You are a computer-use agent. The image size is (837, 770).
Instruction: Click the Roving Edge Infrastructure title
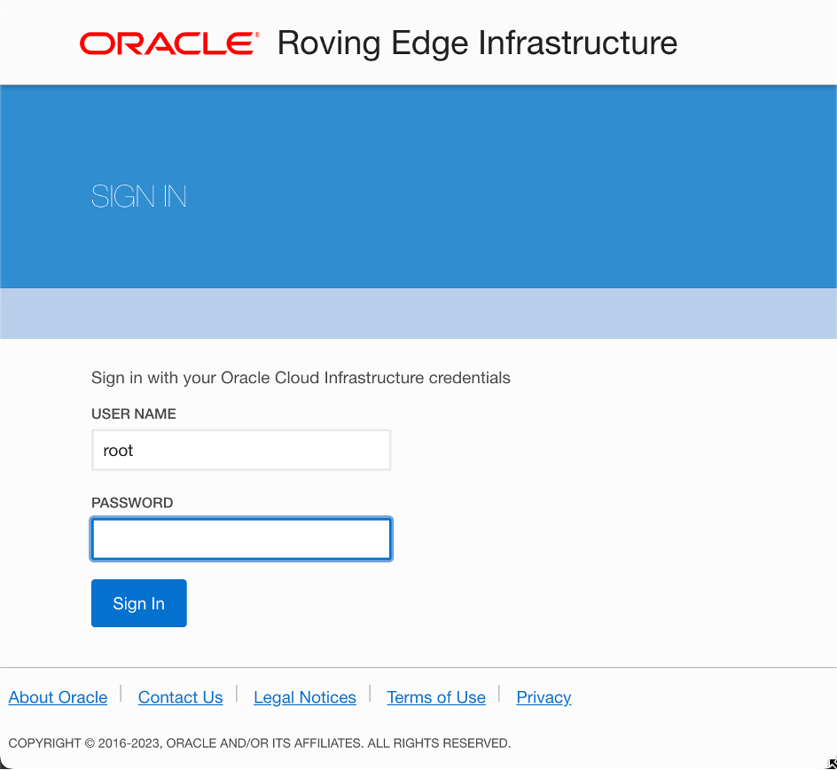point(476,43)
